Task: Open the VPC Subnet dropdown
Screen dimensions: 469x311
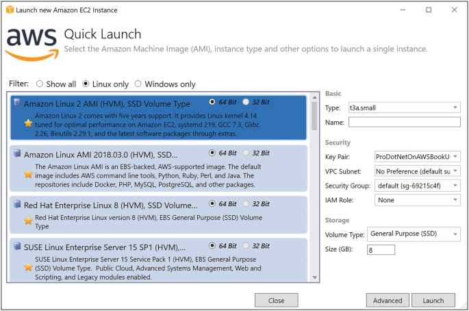Action: [418, 171]
